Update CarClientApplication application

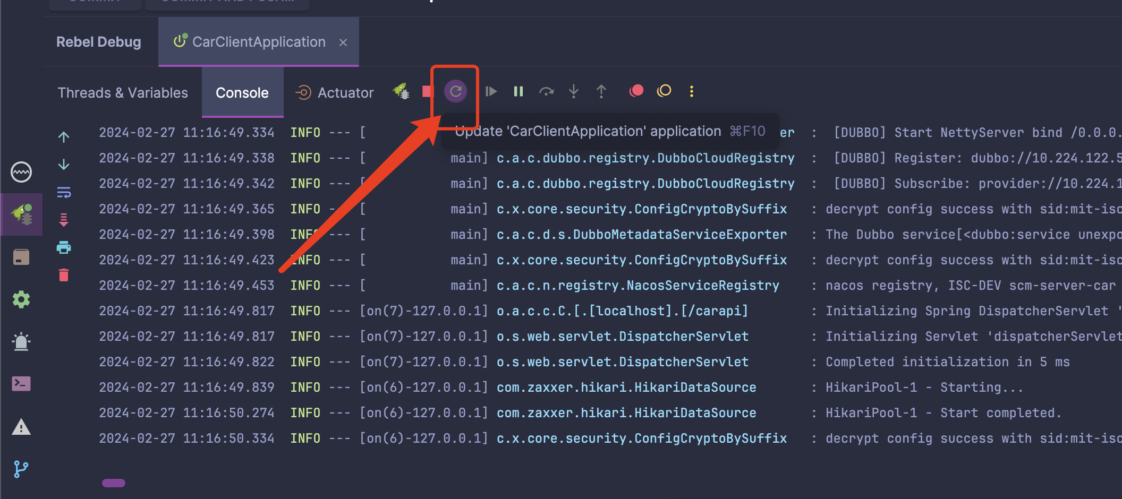[455, 91]
